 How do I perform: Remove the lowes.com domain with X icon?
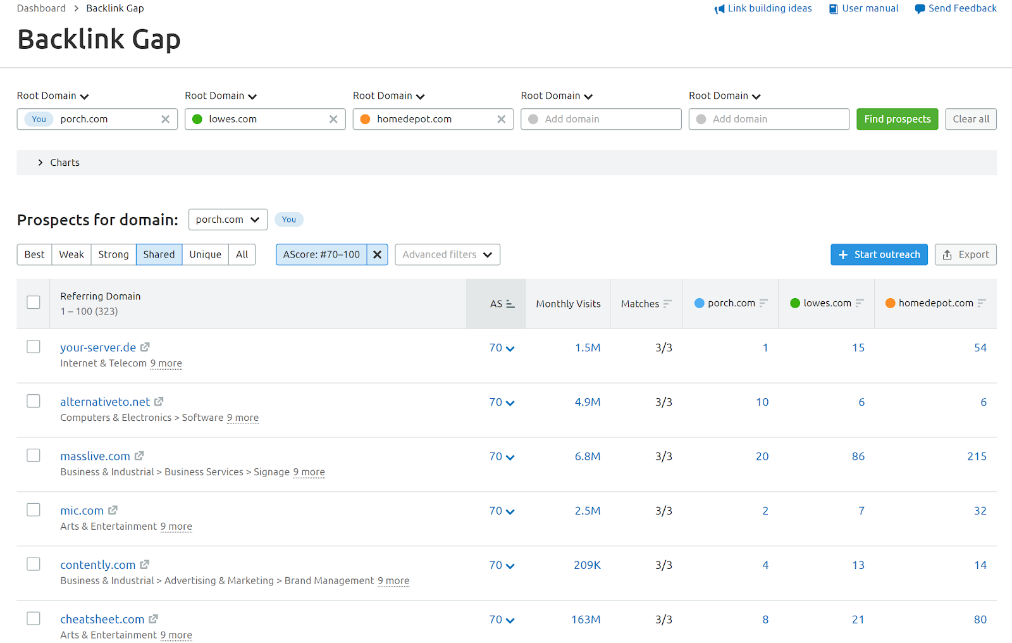click(333, 119)
